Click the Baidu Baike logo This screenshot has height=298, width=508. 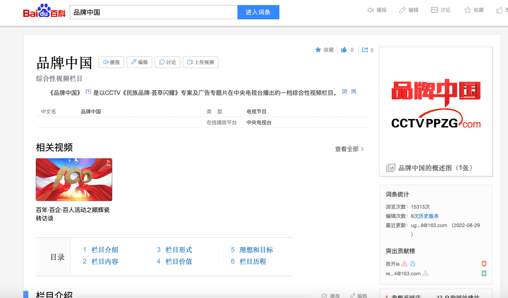point(44,12)
